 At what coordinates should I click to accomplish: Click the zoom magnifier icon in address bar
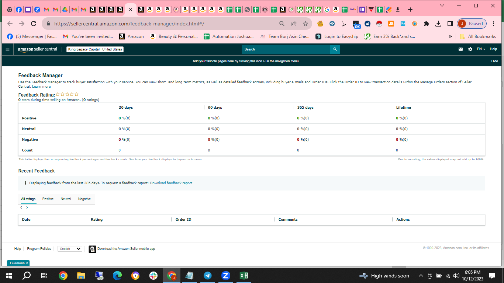tap(282, 24)
